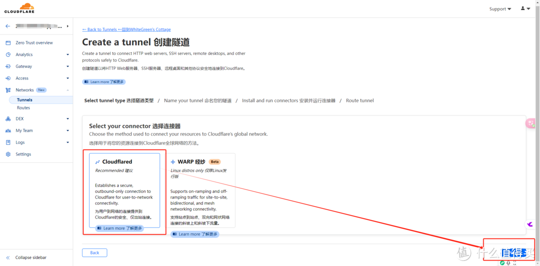
Task: Click the Collapse sidebar chevrons icon
Action: click(x=8, y=257)
